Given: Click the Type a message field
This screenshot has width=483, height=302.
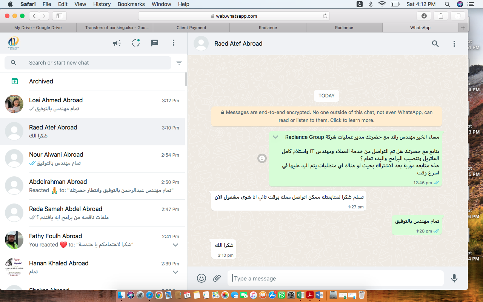Looking at the screenshot, I should 335,278.
